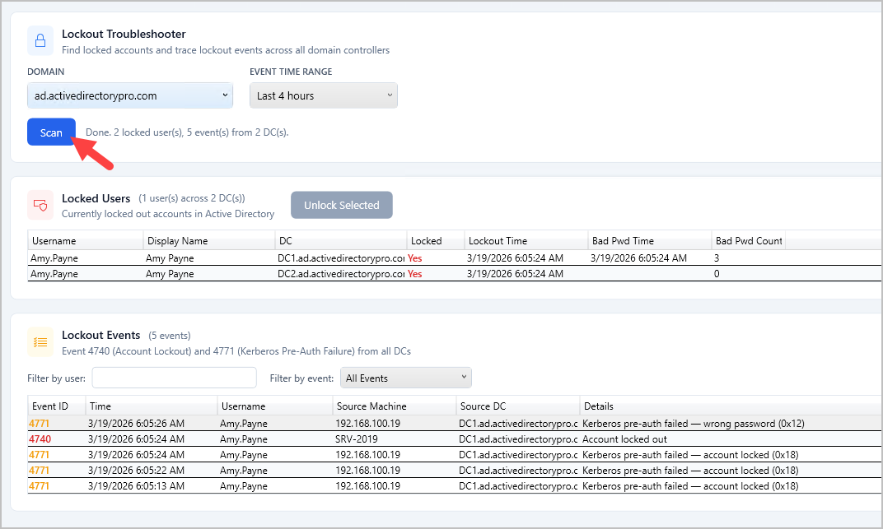
Task: Select the 6:05:13 AM event row
Action: pyautogui.click(x=247, y=486)
